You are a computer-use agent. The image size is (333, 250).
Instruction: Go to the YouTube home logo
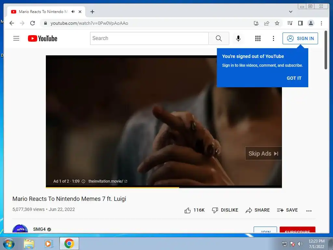coord(43,38)
